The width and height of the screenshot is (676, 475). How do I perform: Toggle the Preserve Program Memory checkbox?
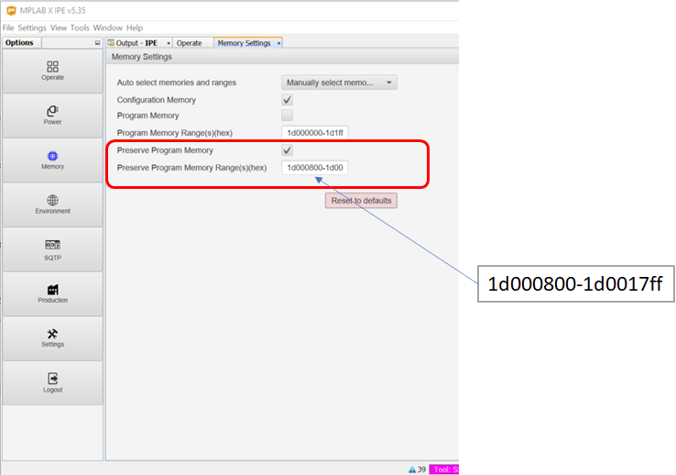pos(287,150)
